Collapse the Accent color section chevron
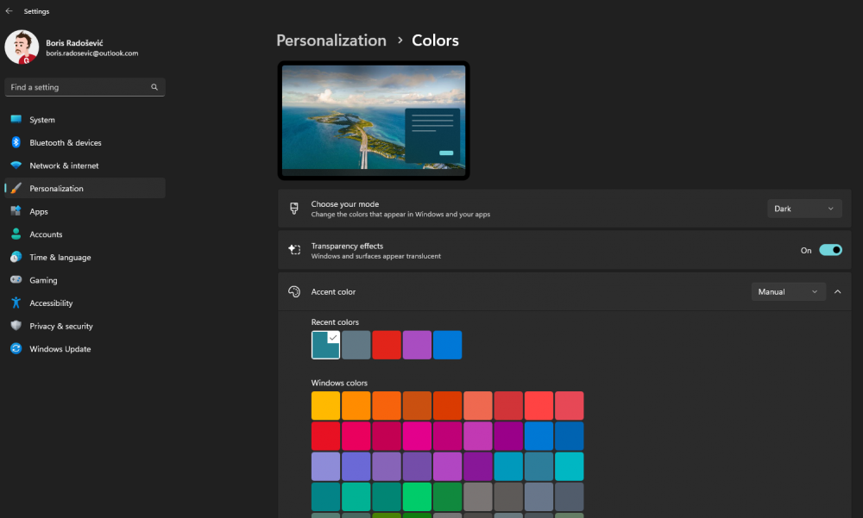Viewport: 863px width, 518px height. click(838, 292)
